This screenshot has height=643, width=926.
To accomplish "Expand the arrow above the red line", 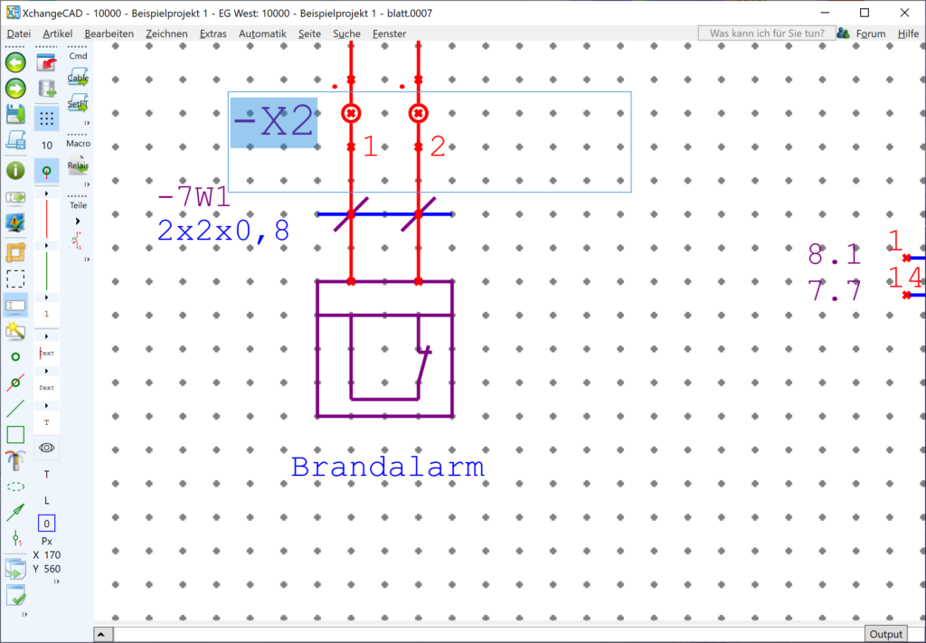I will pos(47,194).
